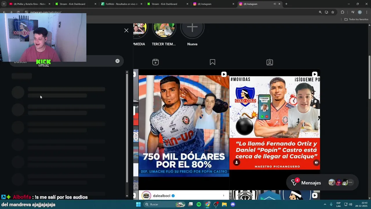Focus the address bar URL

click(x=46, y=12)
